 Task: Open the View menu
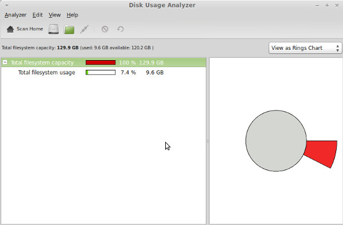coord(54,15)
